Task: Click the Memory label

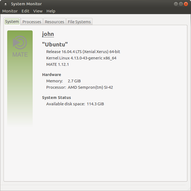Action: (55, 81)
